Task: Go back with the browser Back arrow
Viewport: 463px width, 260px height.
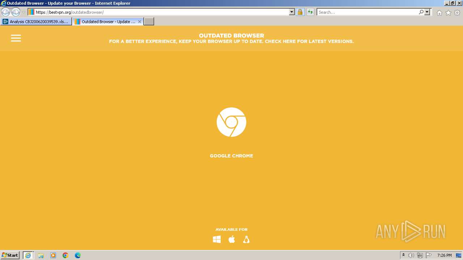Action: 6,12
